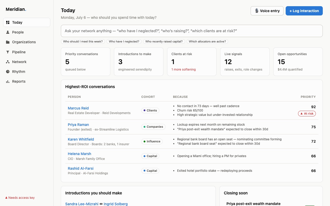Open the Today page in sidebar
The height and width of the screenshot is (206, 330).
coord(27,22)
